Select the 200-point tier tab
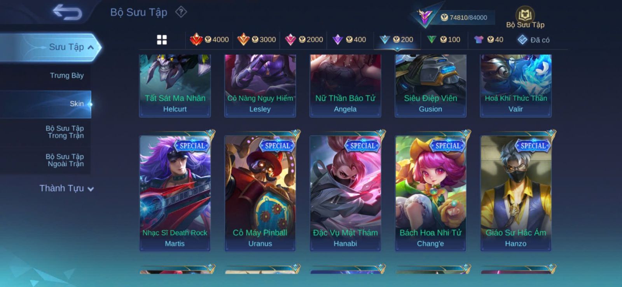 (397, 39)
